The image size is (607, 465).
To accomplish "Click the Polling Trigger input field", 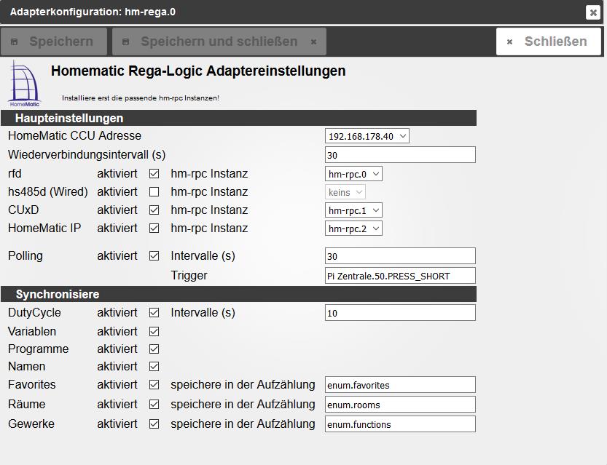I will pos(400,276).
